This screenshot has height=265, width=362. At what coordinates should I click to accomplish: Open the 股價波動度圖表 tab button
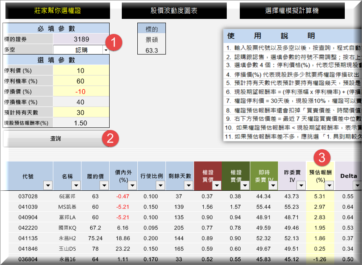tap(174, 10)
